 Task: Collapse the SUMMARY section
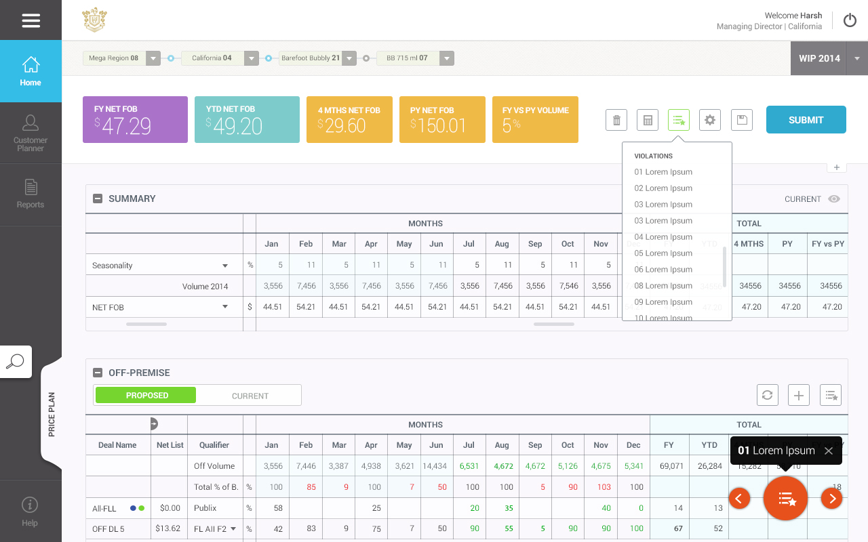(x=98, y=199)
